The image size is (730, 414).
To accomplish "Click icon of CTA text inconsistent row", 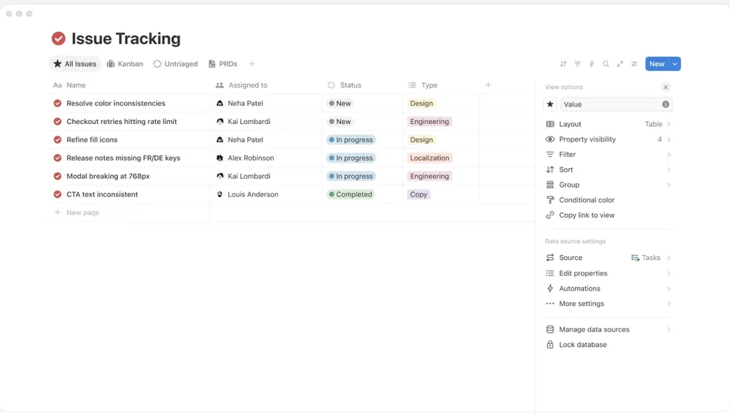I will click(58, 194).
